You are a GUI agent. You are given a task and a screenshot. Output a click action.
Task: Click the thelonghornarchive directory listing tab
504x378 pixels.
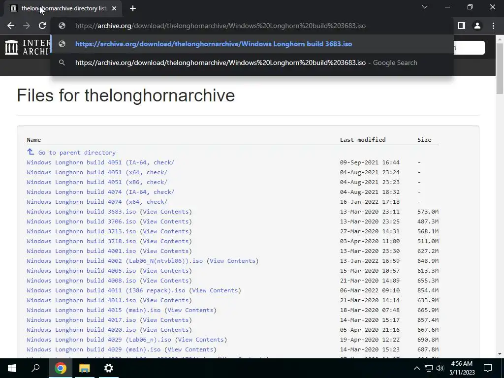pyautogui.click(x=63, y=8)
